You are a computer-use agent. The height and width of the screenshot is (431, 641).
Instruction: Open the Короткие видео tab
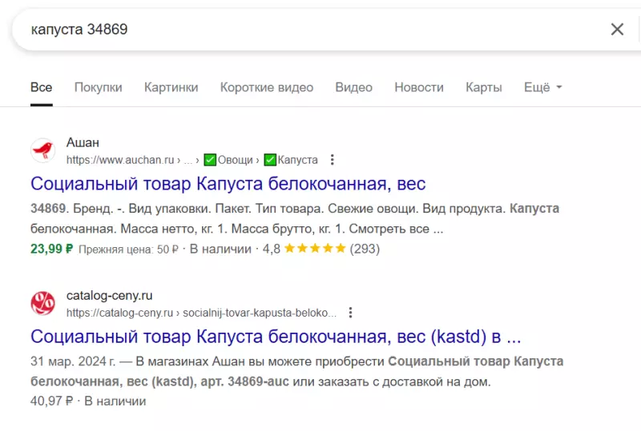[266, 87]
